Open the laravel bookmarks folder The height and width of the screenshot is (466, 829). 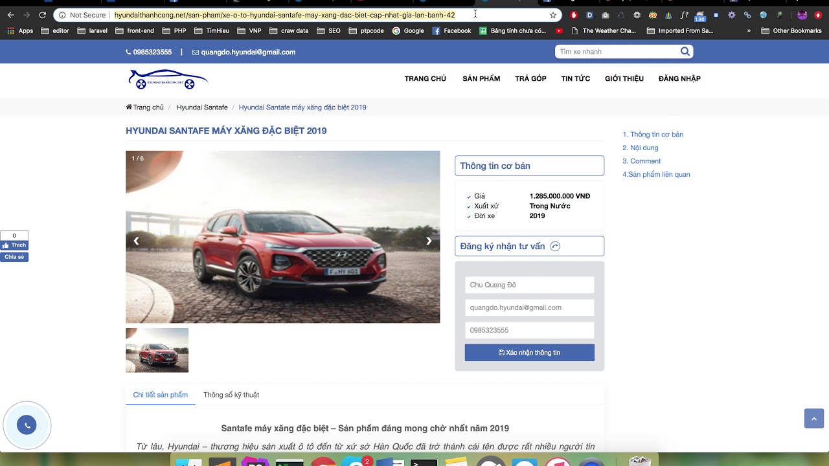point(92,30)
